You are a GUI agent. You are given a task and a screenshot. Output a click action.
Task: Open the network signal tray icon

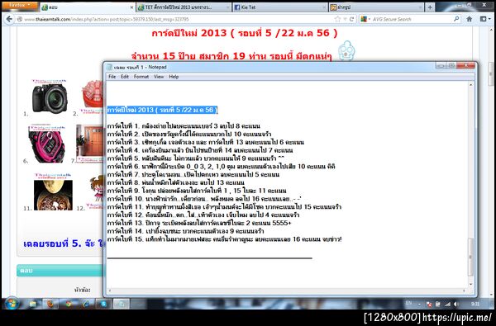447,305
